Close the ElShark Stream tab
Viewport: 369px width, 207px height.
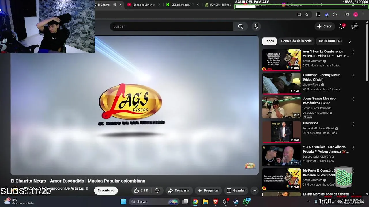[198, 5]
